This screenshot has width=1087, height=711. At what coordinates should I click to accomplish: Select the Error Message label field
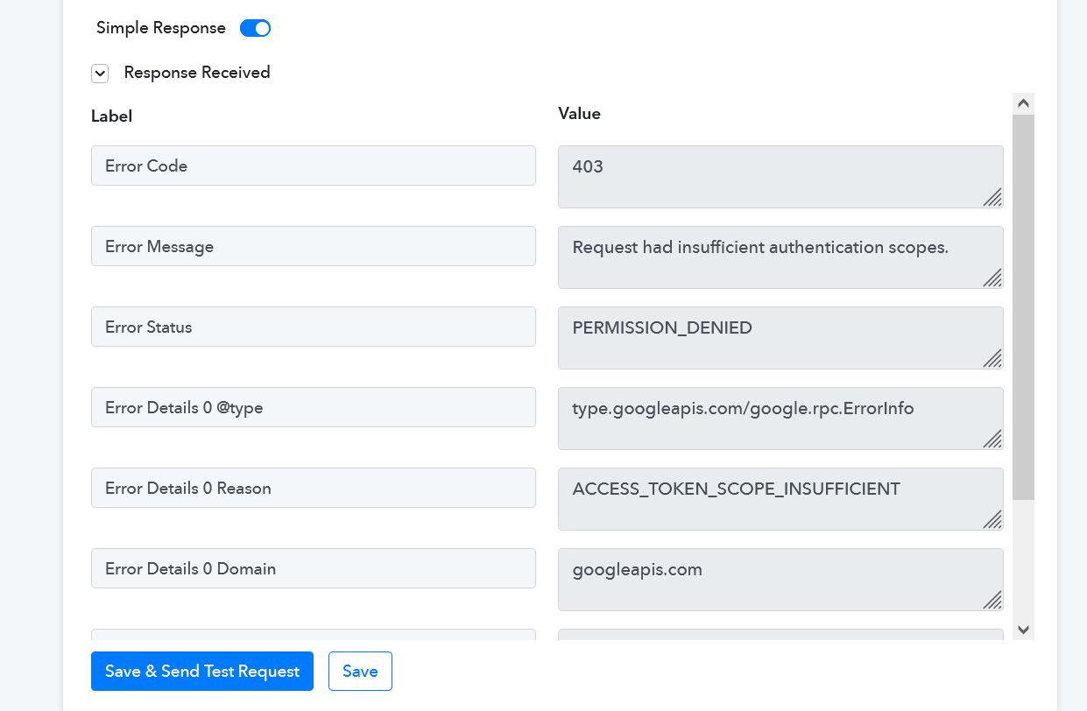pyautogui.click(x=314, y=246)
